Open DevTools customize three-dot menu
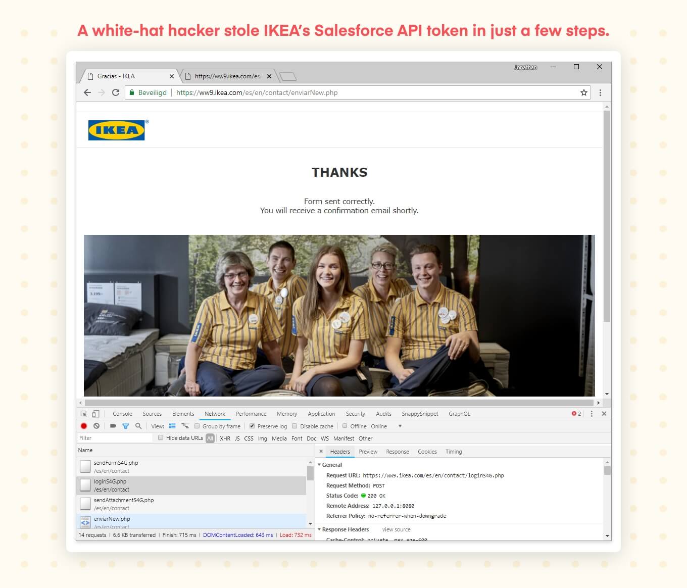The height and width of the screenshot is (588, 687). pos(592,414)
